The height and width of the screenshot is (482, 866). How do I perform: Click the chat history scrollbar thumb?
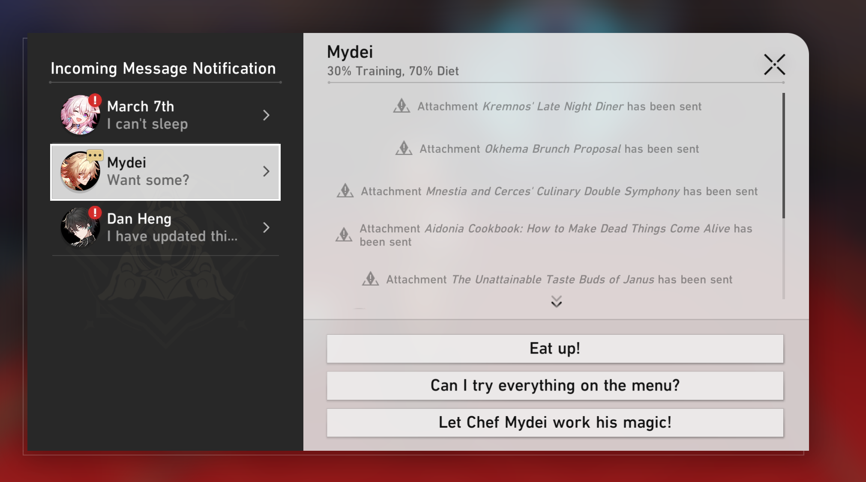point(783,156)
